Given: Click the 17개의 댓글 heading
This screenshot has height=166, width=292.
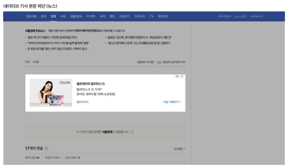Looking at the screenshot, I should (x=34, y=148).
